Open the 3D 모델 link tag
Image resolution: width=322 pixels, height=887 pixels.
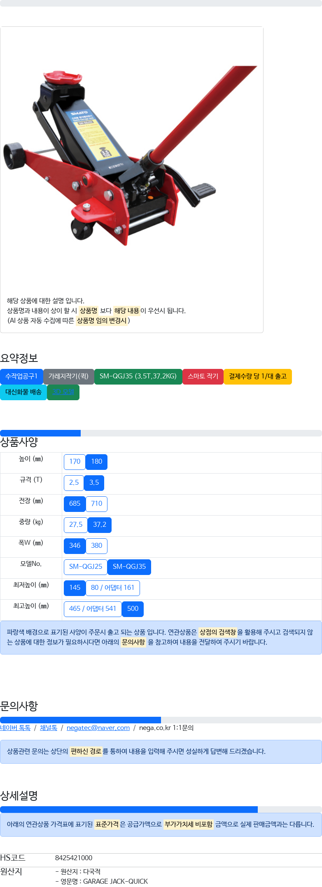tap(63, 392)
